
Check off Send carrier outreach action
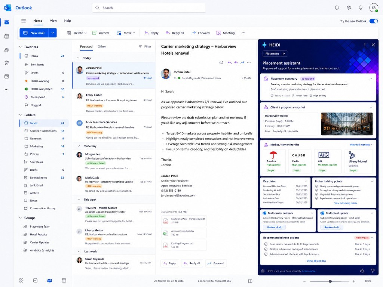[266, 244]
